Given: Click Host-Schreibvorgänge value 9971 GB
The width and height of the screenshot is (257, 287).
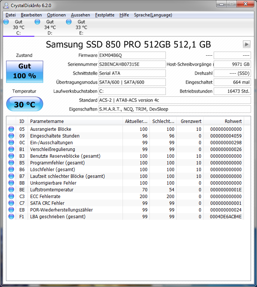Looking at the screenshot, I should 232,64.
